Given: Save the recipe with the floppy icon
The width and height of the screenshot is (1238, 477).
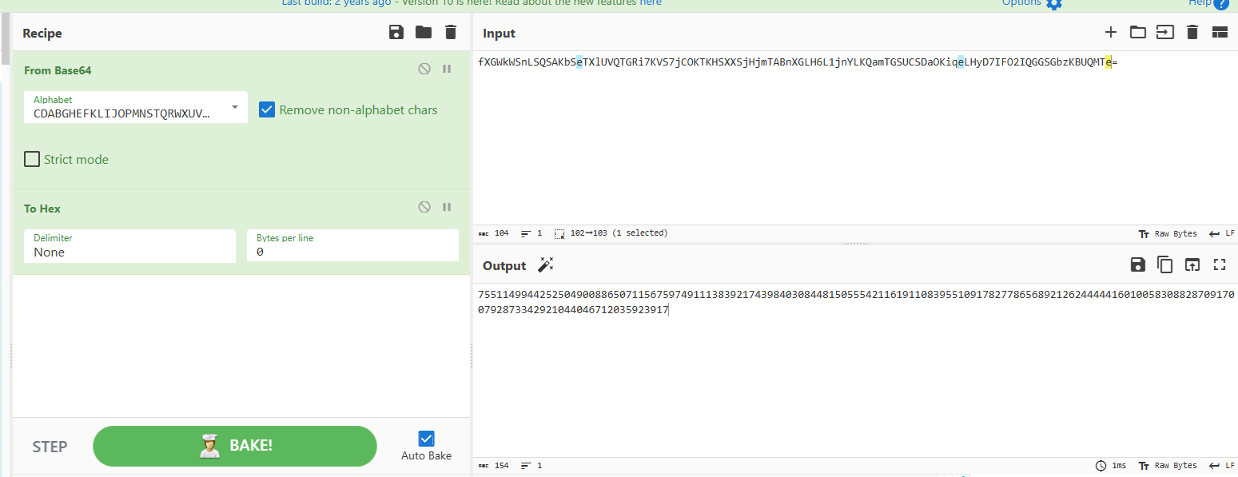Looking at the screenshot, I should coord(396,32).
